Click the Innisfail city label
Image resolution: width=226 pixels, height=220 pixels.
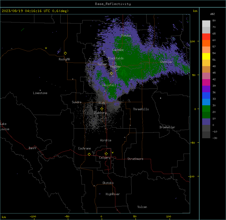pyautogui.click(x=109, y=85)
